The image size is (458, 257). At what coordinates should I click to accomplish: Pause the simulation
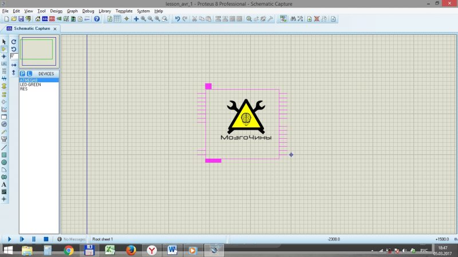pyautogui.click(x=34, y=239)
